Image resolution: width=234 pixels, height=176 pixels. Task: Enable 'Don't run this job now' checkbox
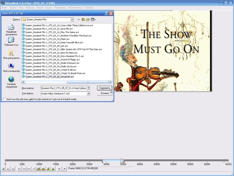(4, 99)
